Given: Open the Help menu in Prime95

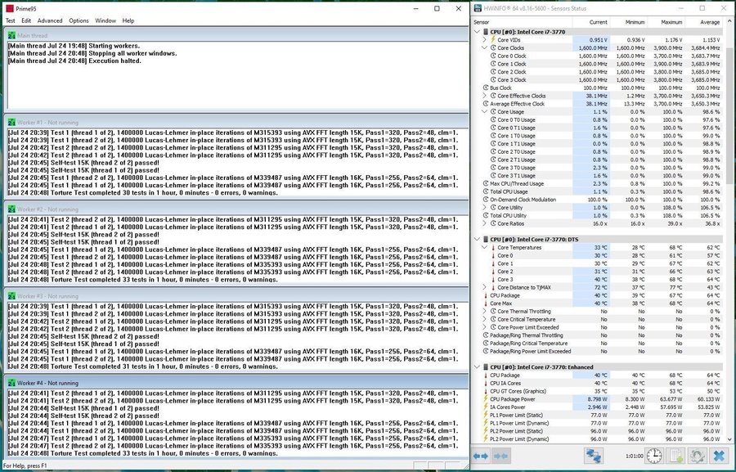Looking at the screenshot, I should coord(128,20).
